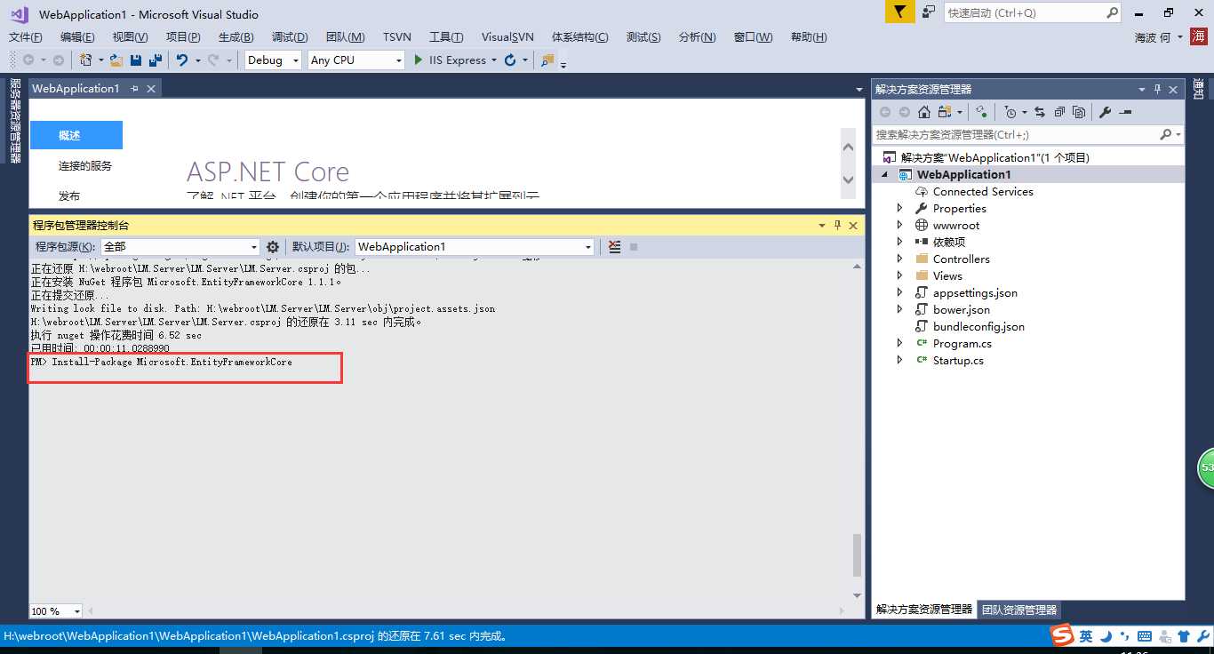Open package manager settings gear icon
Image resolution: width=1214 pixels, height=654 pixels.
pos(273,247)
